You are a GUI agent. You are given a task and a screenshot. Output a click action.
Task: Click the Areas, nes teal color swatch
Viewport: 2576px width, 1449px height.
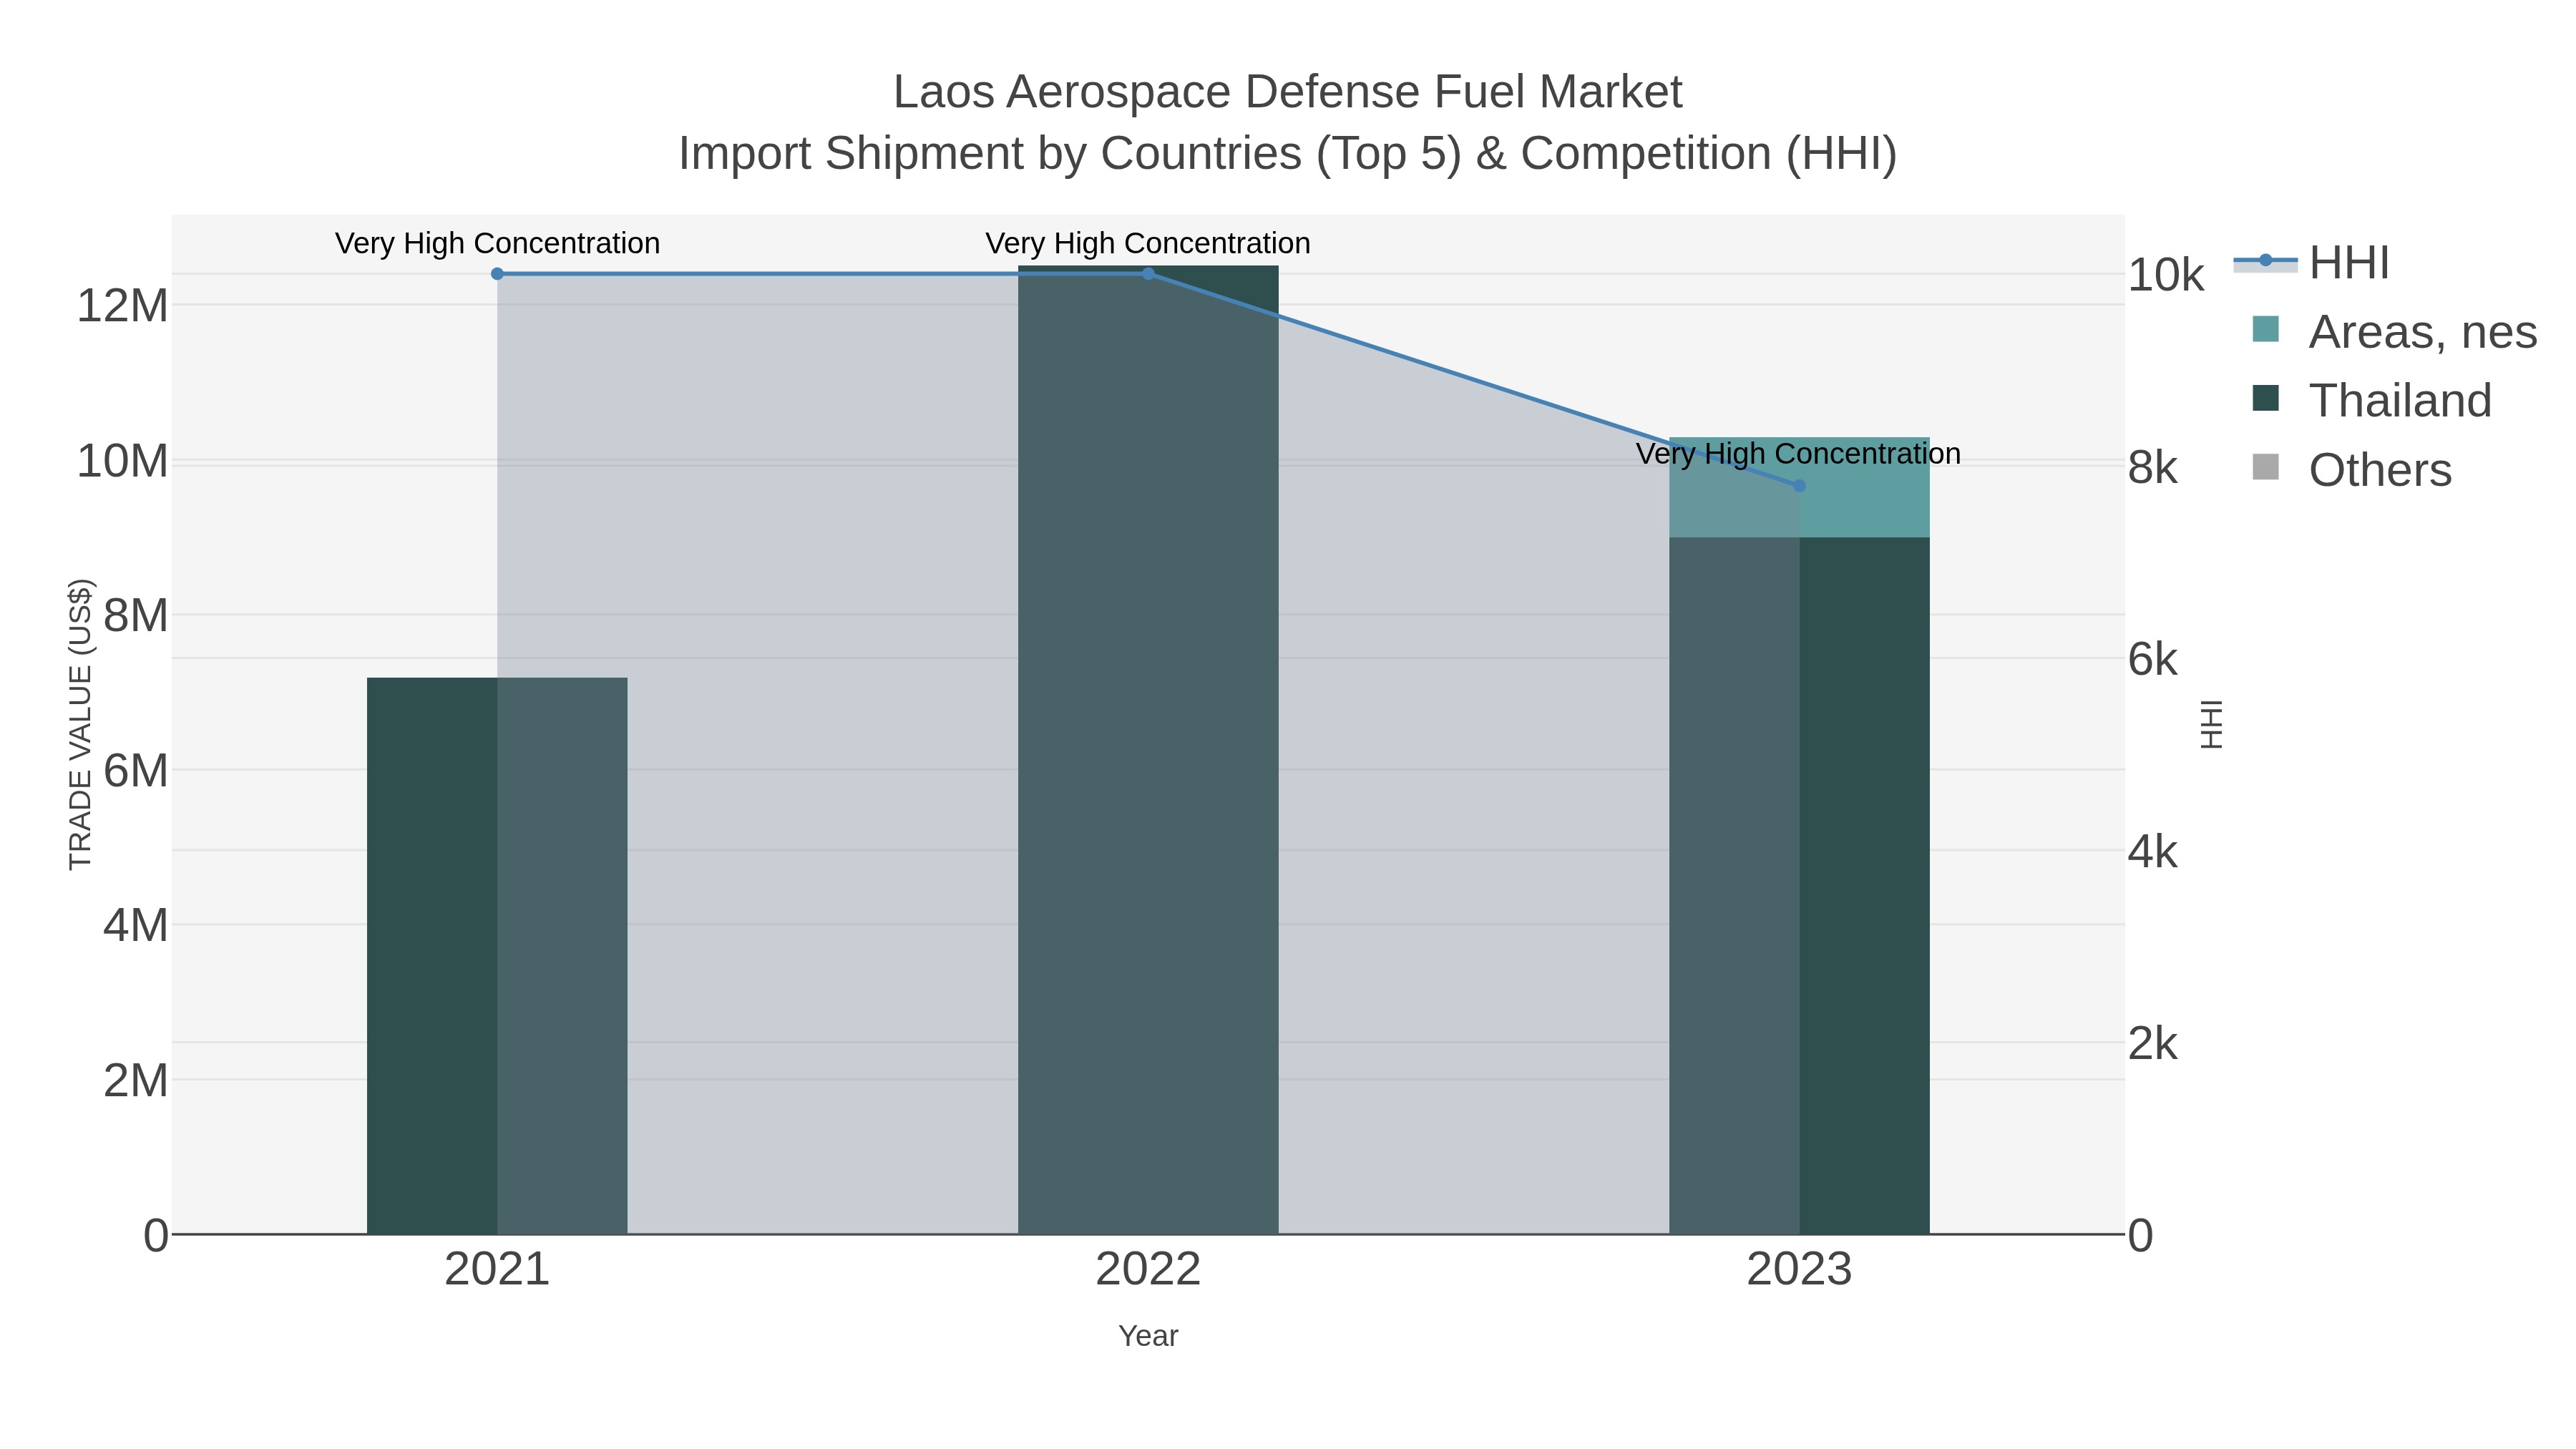tap(2265, 329)
